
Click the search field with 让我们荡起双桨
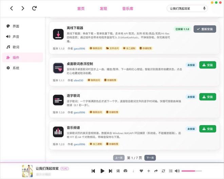click(x=187, y=8)
